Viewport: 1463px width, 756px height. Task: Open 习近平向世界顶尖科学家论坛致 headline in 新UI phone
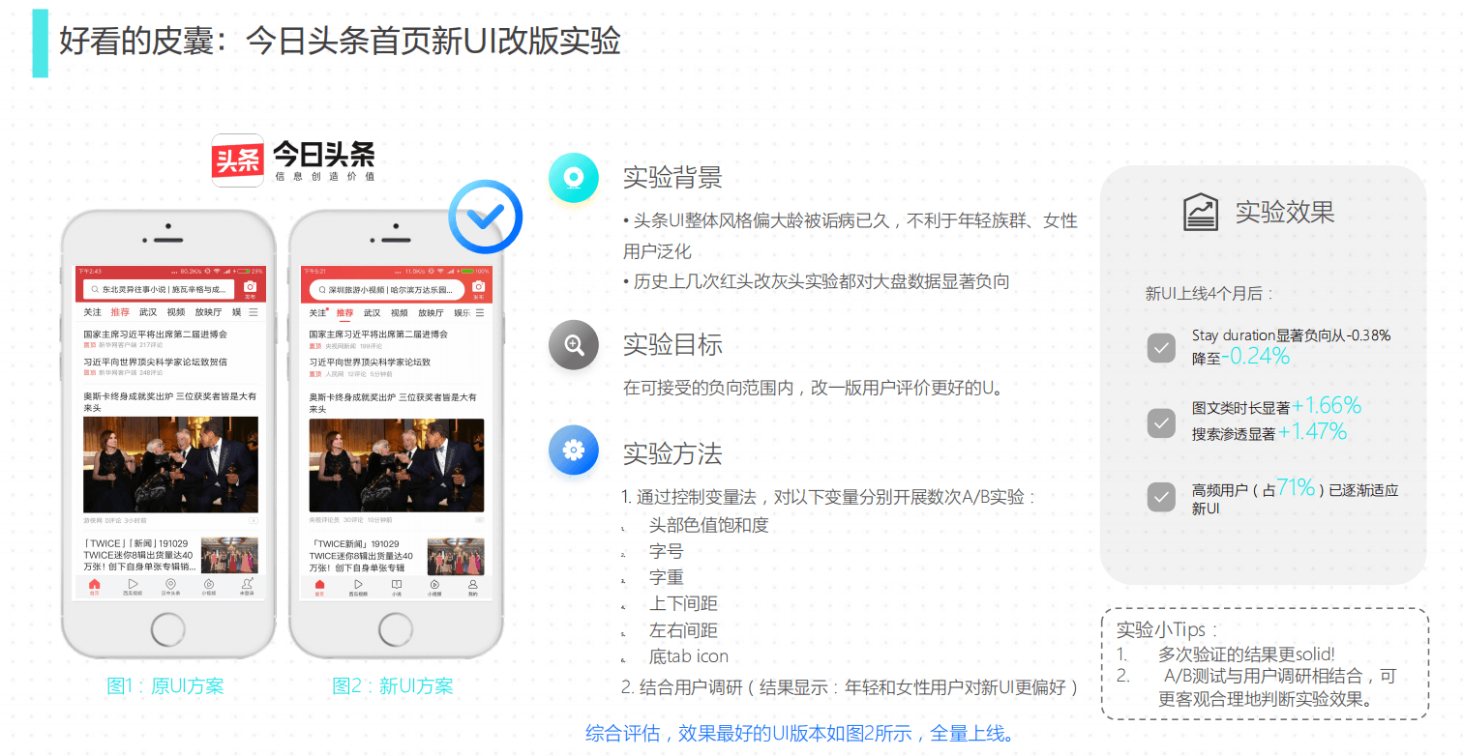click(x=370, y=362)
